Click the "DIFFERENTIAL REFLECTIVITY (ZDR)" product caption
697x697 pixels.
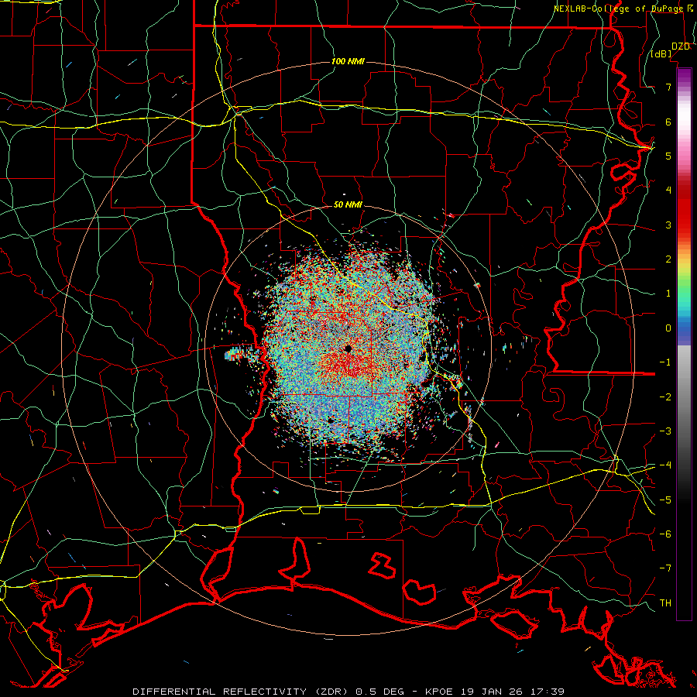point(242,692)
